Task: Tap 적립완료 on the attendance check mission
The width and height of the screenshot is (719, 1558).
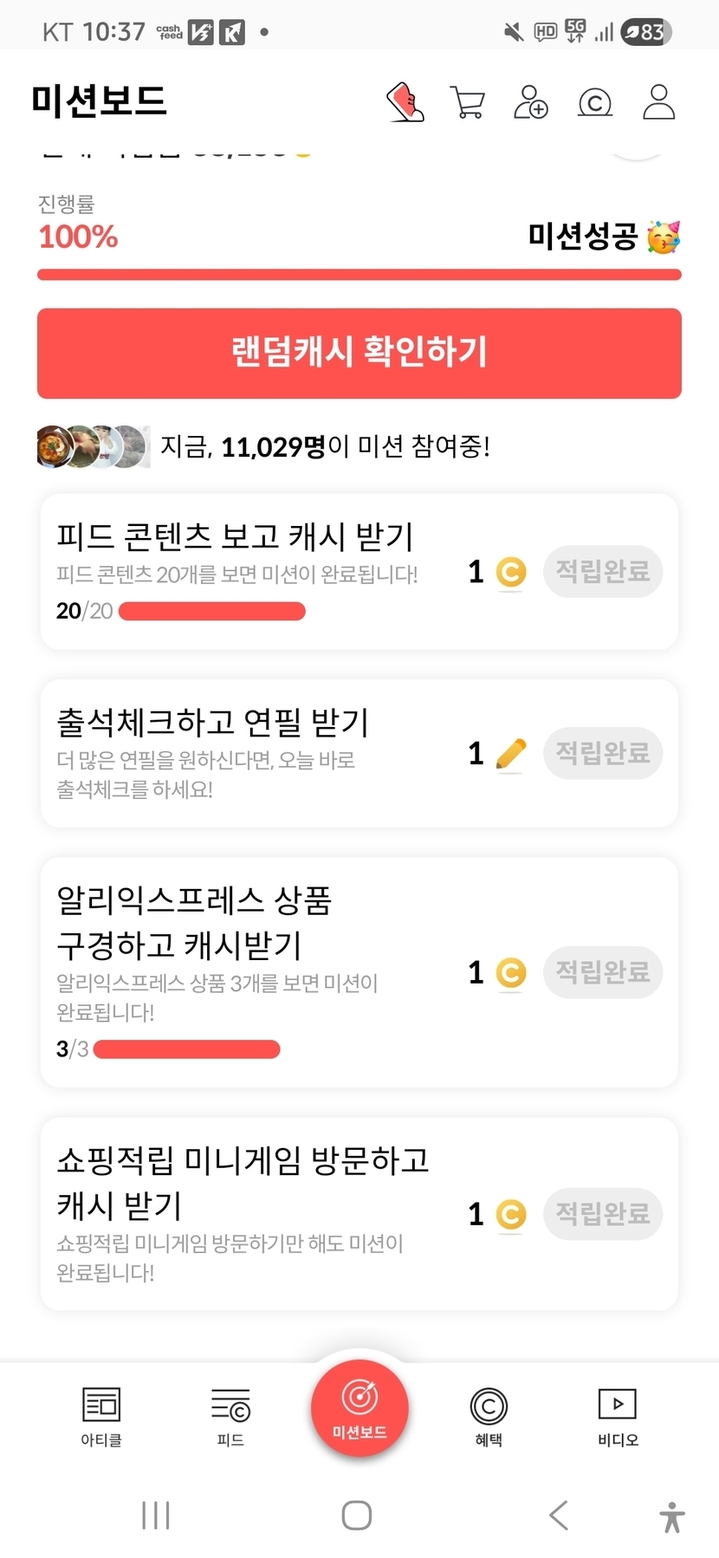Action: (603, 753)
